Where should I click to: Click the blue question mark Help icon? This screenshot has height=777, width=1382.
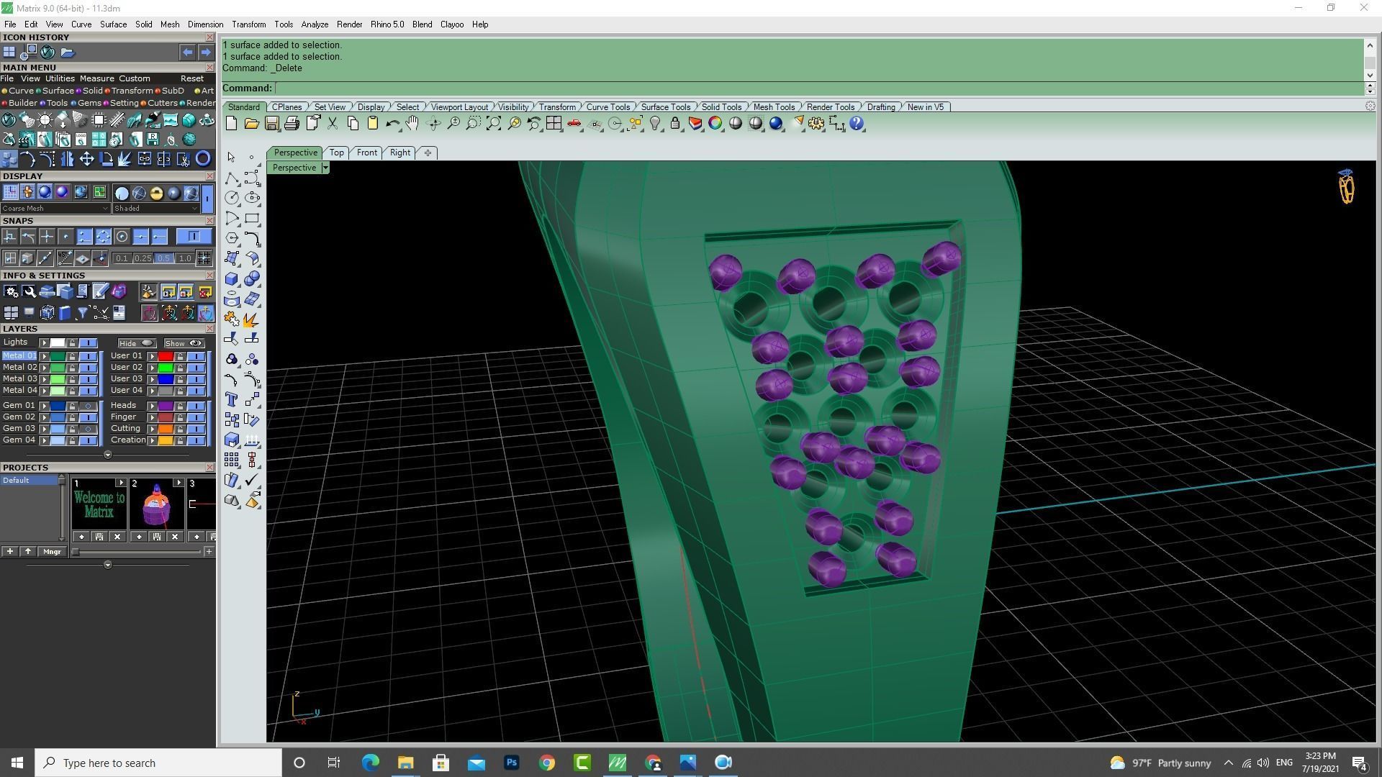pos(857,124)
